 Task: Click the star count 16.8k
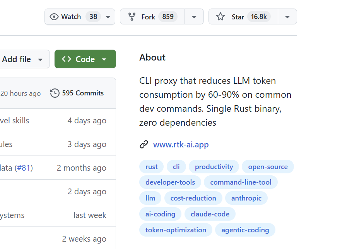pyautogui.click(x=259, y=17)
